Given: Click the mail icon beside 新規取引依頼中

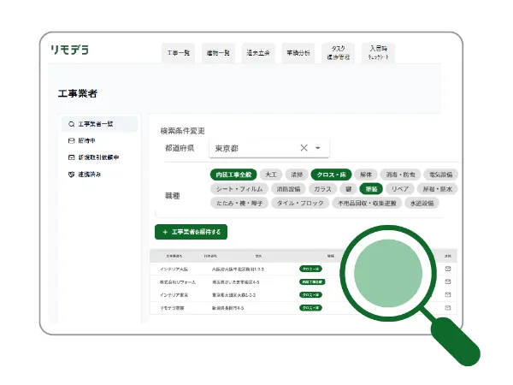Looking at the screenshot, I should (x=71, y=157).
